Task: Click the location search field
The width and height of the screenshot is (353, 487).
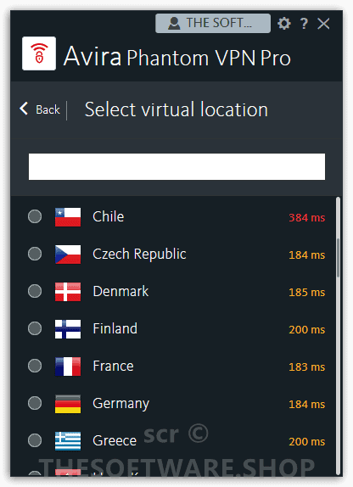Action: tap(176, 166)
